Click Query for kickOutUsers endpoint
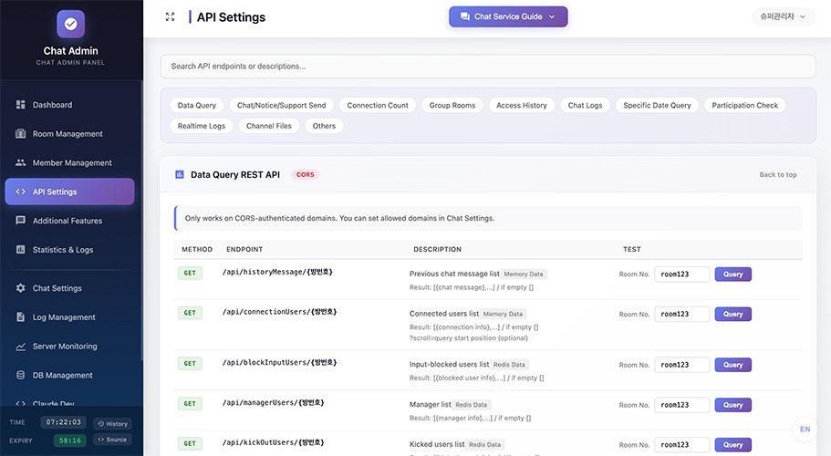Screen dimensions: 831x456 [733, 445]
